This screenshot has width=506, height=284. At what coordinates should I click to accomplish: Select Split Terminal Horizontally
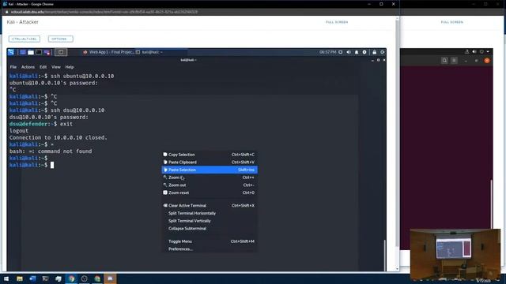(x=210, y=213)
